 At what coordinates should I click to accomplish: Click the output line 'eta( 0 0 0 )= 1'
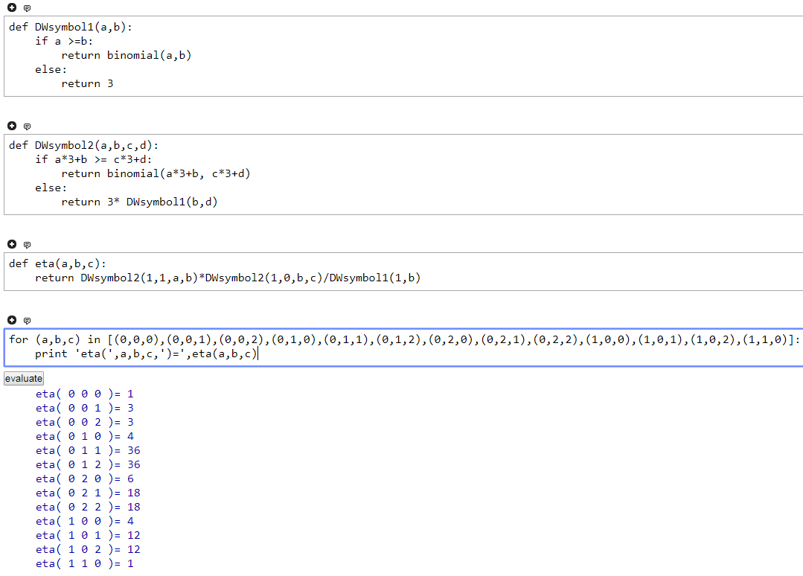[x=85, y=394]
